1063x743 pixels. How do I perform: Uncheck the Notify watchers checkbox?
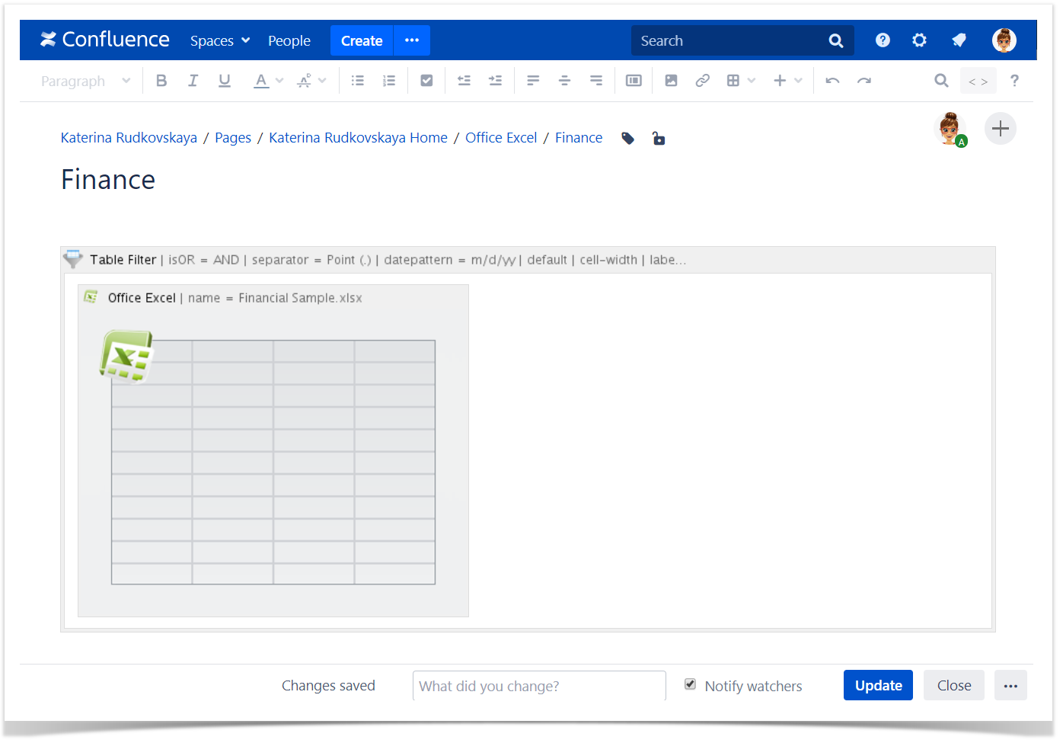[690, 684]
